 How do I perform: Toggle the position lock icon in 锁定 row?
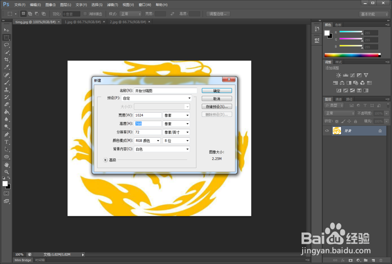(349, 121)
